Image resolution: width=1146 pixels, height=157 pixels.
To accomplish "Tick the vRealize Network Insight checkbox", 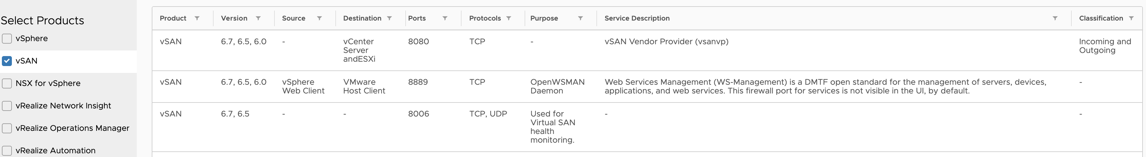I will point(7,106).
